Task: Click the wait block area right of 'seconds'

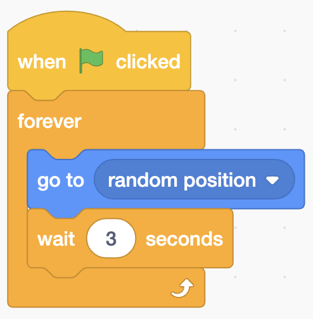Action: [x=228, y=239]
